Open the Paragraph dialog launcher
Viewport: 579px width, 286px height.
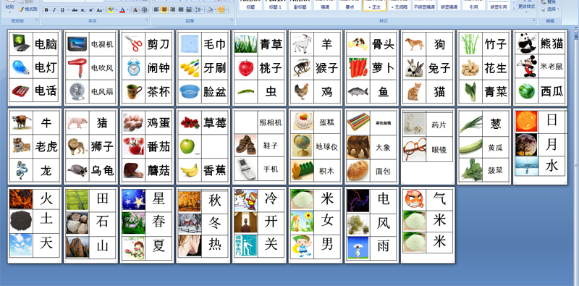[232, 20]
